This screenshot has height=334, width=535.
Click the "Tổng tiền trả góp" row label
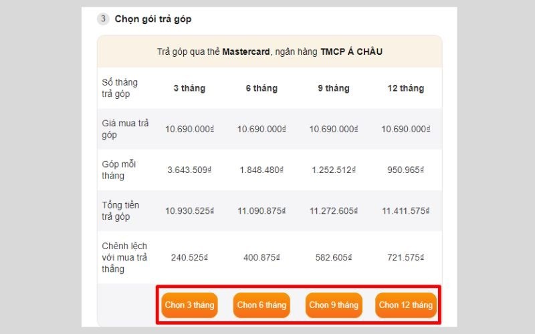pos(121,210)
